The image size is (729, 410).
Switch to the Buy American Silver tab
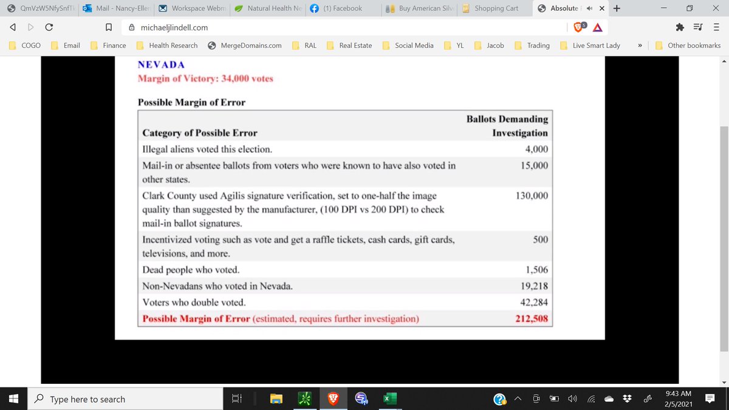(x=420, y=9)
